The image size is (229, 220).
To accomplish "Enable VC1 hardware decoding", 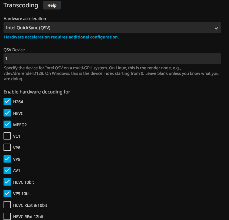I will (7, 136).
